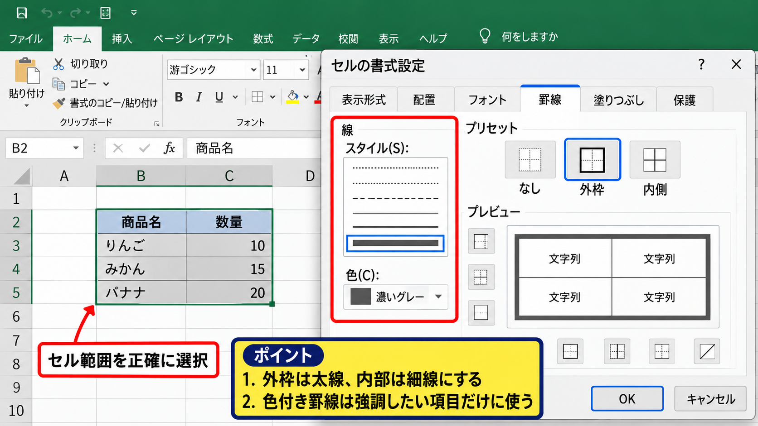Click the lightbulb Tell Me icon

[x=485, y=36]
